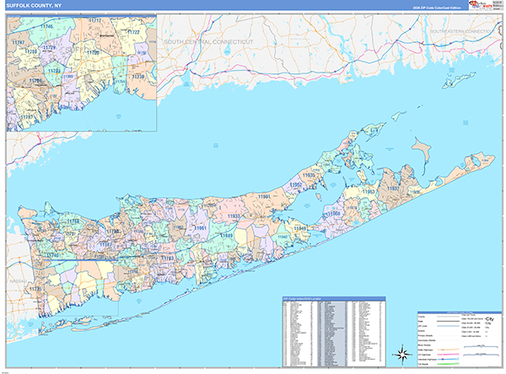Click ZIP label 11768 on the main map
Screen dimensions: 506x374
73,222
